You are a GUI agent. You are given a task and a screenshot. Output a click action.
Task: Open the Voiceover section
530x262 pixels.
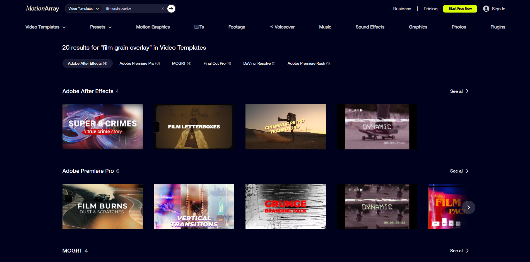coord(285,27)
